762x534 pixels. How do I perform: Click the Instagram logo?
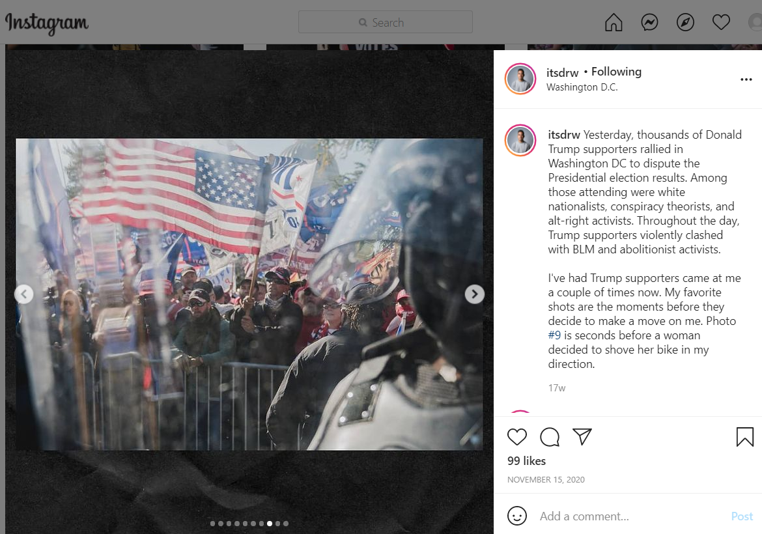point(47,23)
